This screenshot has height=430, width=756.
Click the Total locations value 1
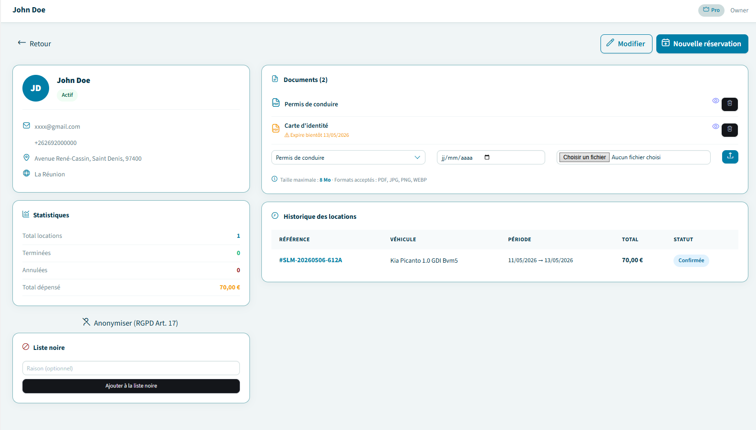pyautogui.click(x=238, y=236)
